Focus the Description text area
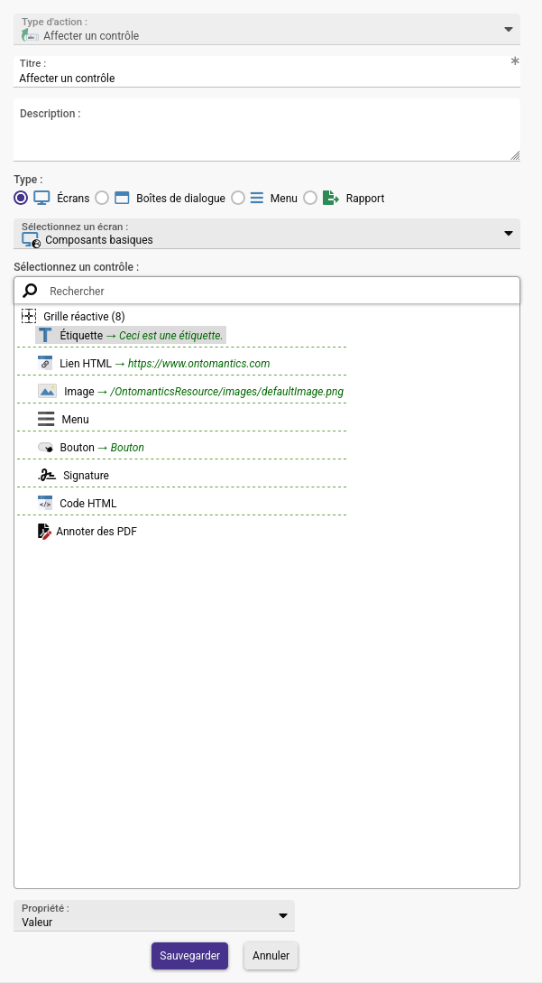The height and width of the screenshot is (983, 542). point(267,130)
